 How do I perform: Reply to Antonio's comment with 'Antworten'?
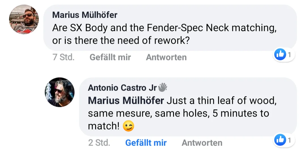[202, 143]
